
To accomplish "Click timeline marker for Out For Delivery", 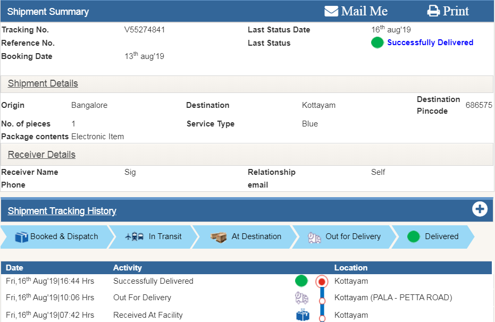I will (x=322, y=301).
